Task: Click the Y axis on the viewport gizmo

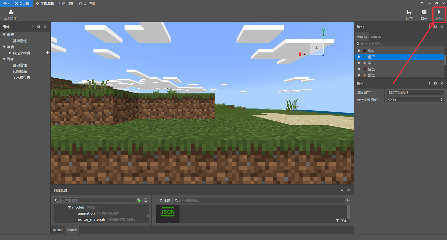Action: 323,31
